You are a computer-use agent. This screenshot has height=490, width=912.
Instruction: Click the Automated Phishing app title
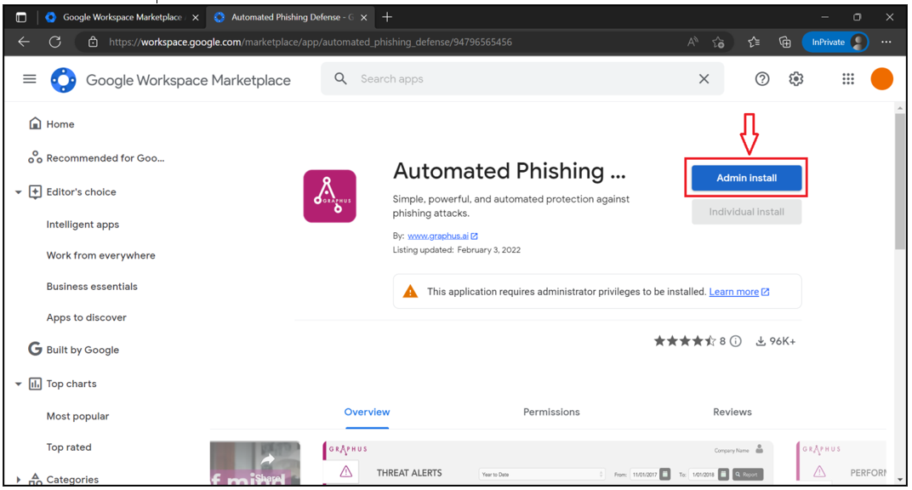[x=509, y=171]
